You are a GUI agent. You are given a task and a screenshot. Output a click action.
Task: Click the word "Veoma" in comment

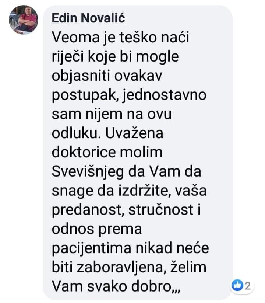[x=76, y=37]
